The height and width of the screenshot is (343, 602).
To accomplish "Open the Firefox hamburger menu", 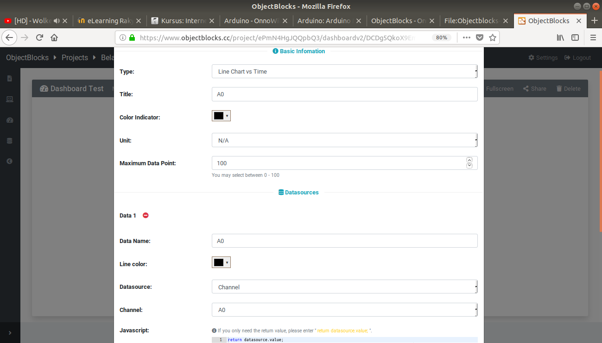I will (x=593, y=37).
